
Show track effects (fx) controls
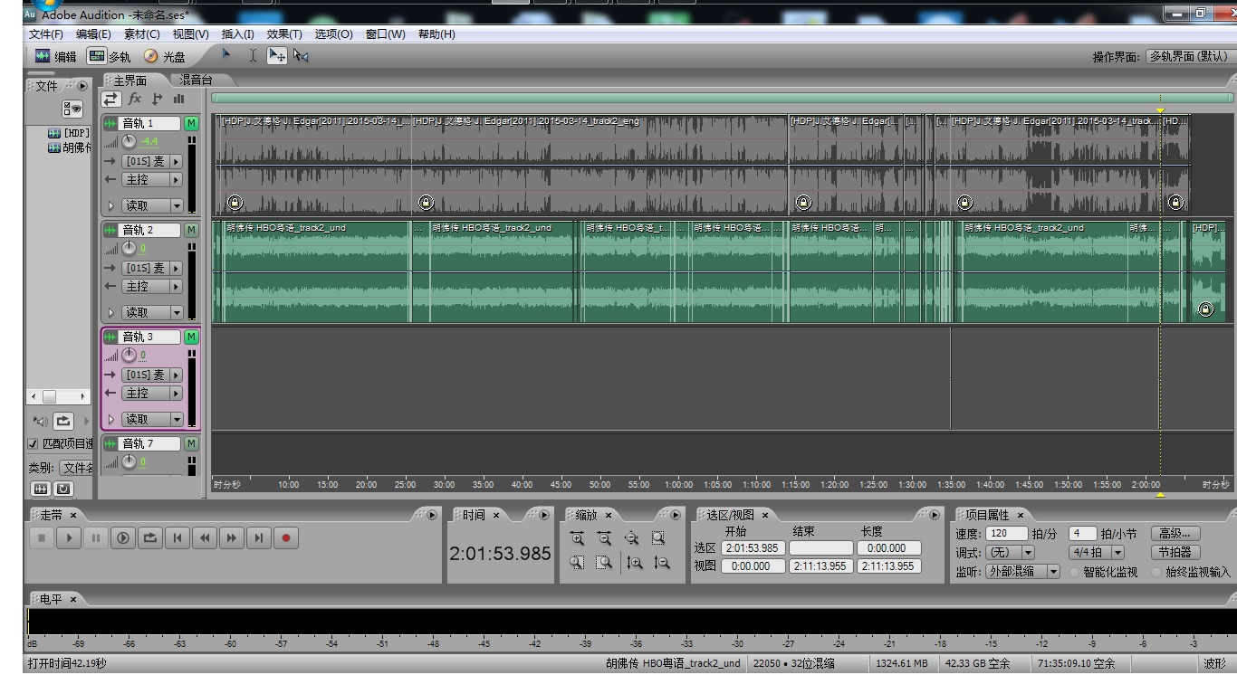coord(135,99)
